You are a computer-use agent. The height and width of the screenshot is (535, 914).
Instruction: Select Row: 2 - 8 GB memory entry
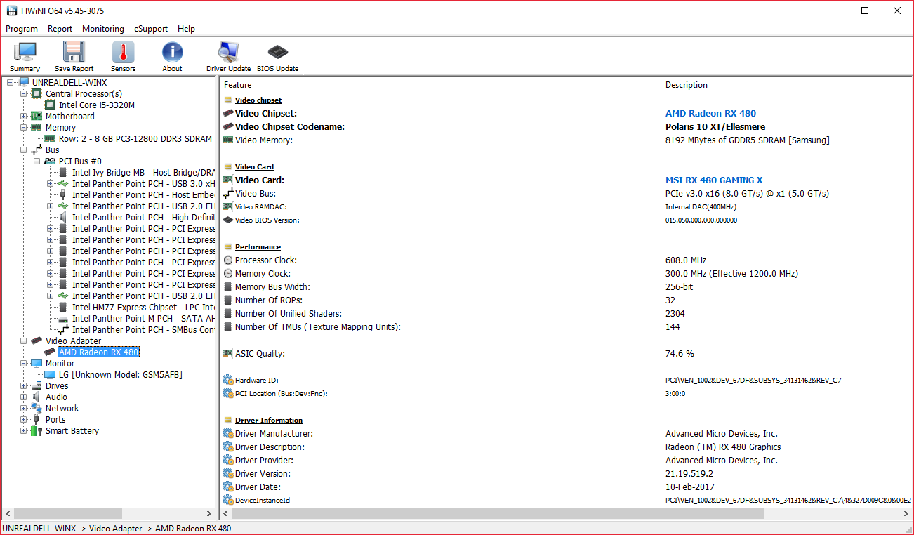point(135,139)
